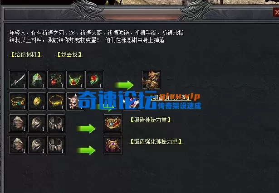Select the gold bracelet in second row

[56, 101]
